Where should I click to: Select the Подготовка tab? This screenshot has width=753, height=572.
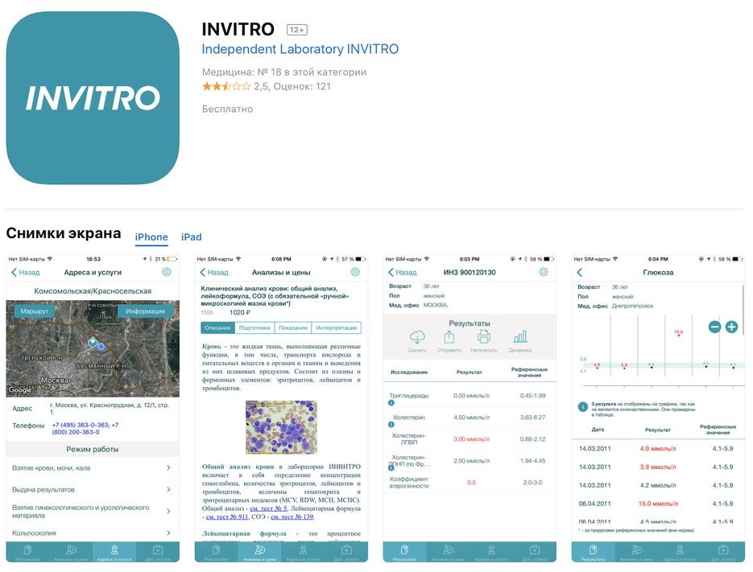click(x=254, y=327)
